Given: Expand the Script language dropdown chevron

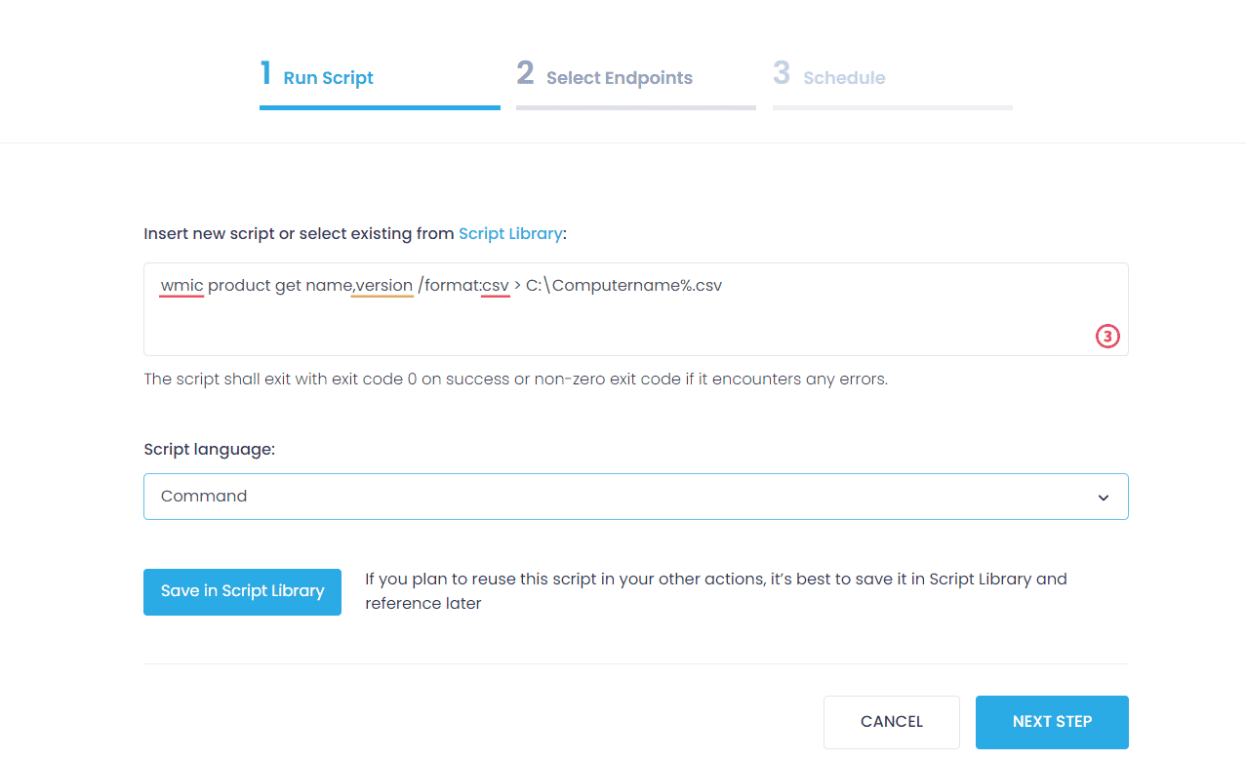Looking at the screenshot, I should 1104,498.
